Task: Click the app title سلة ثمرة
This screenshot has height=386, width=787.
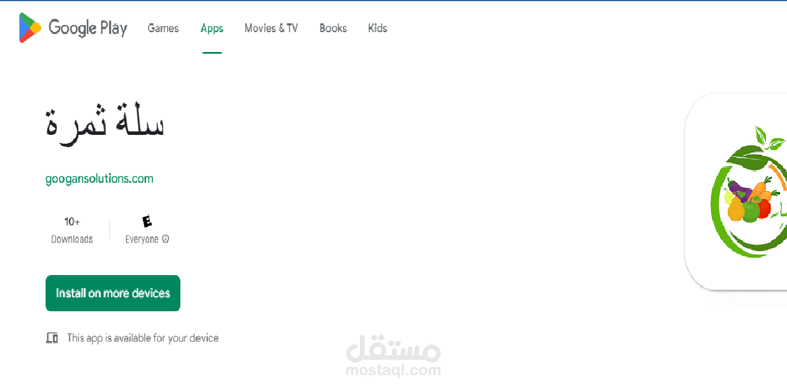Action: tap(105, 125)
